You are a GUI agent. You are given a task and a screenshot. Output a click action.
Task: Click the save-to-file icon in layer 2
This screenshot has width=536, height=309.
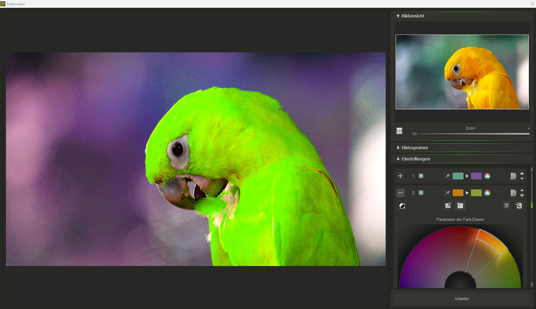pyautogui.click(x=519, y=206)
